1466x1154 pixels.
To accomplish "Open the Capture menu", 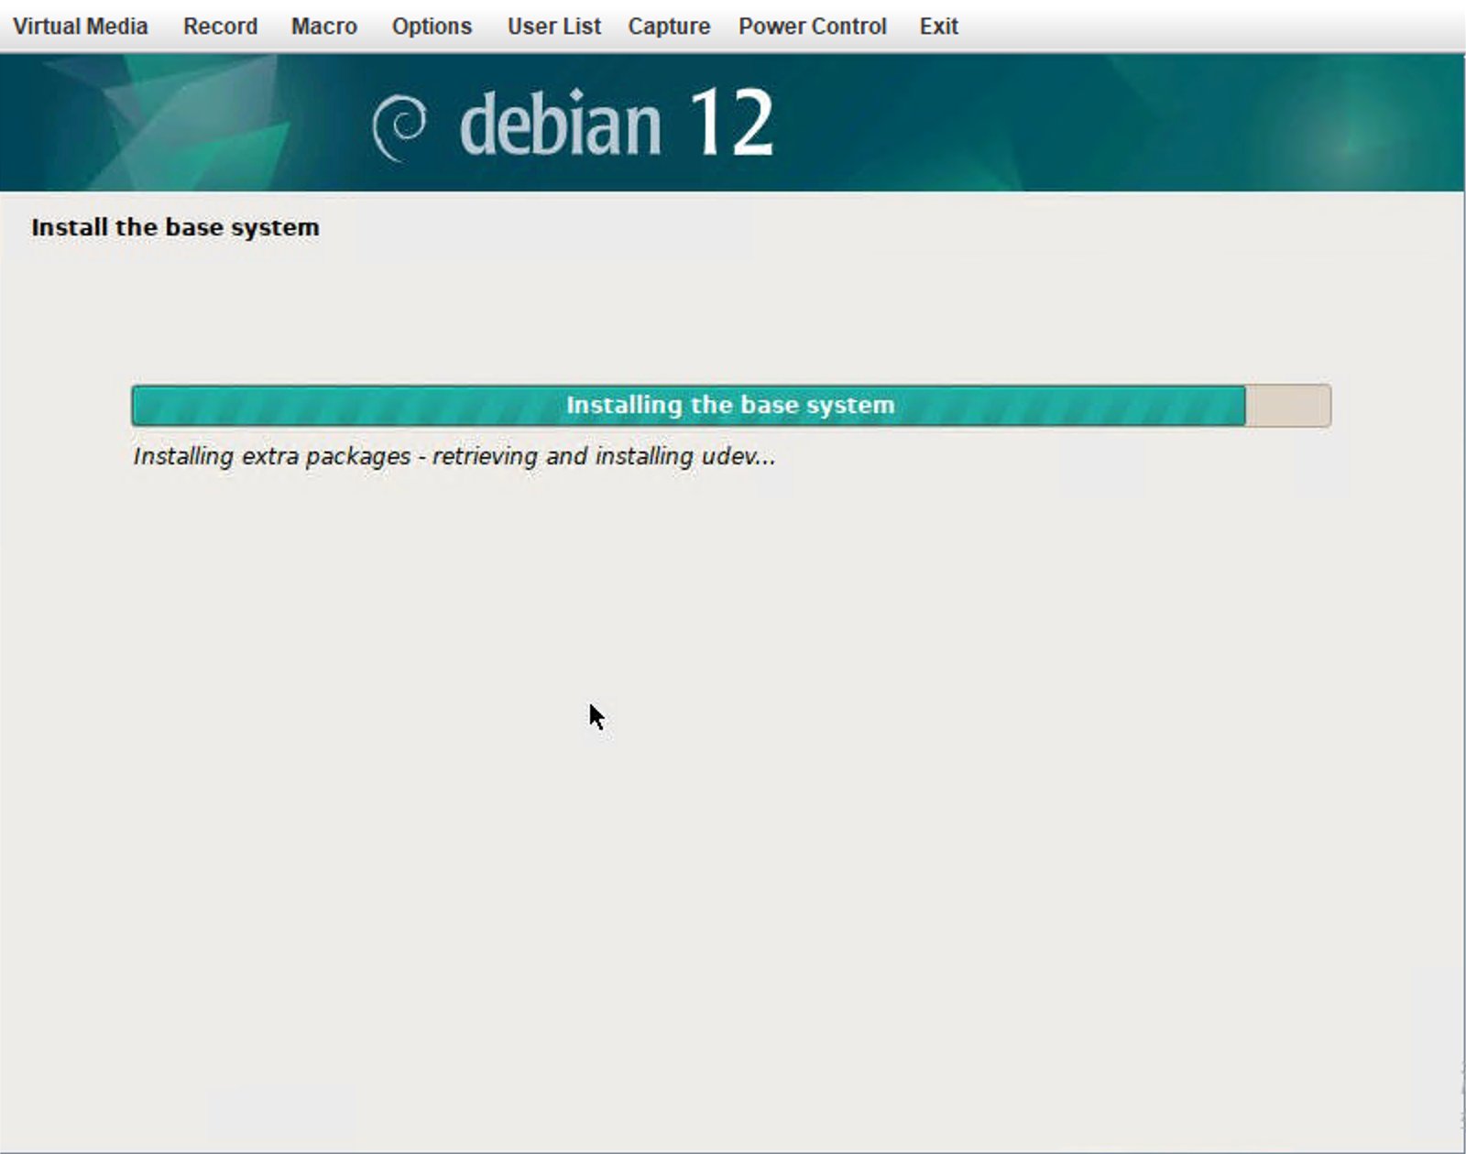I will (x=669, y=27).
